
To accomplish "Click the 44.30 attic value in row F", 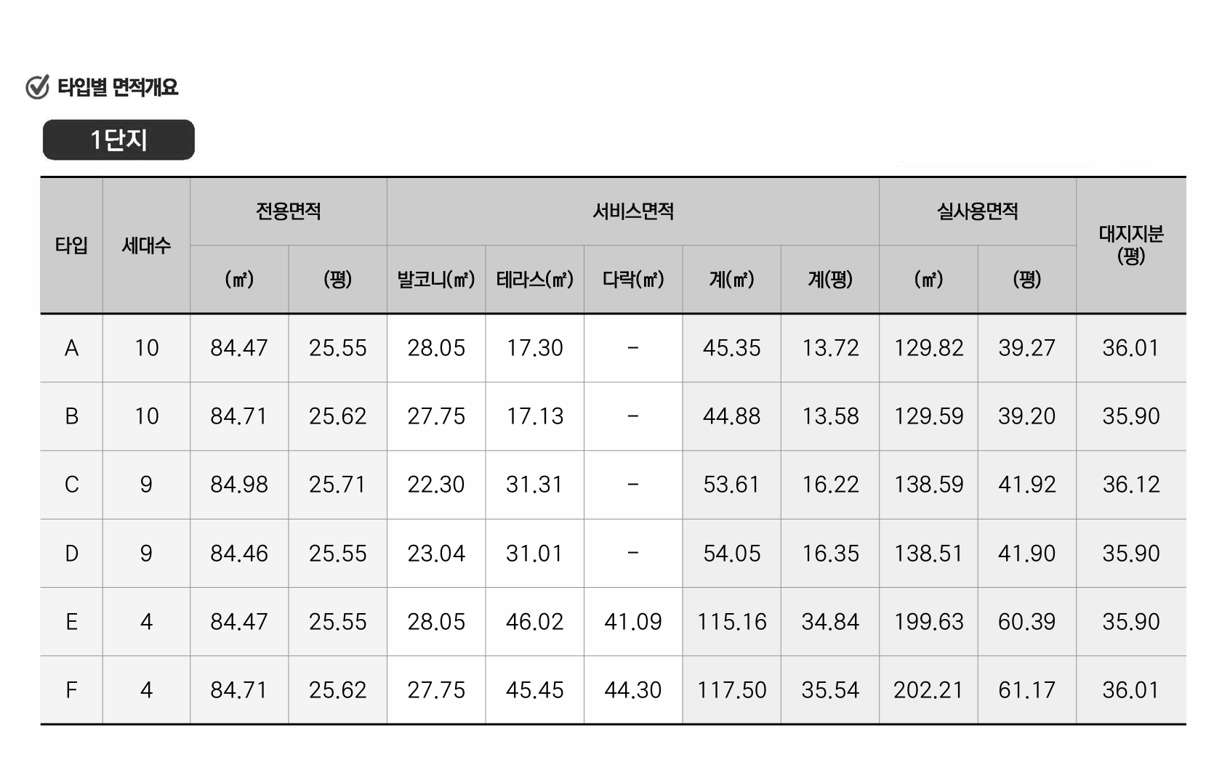I will point(632,689).
